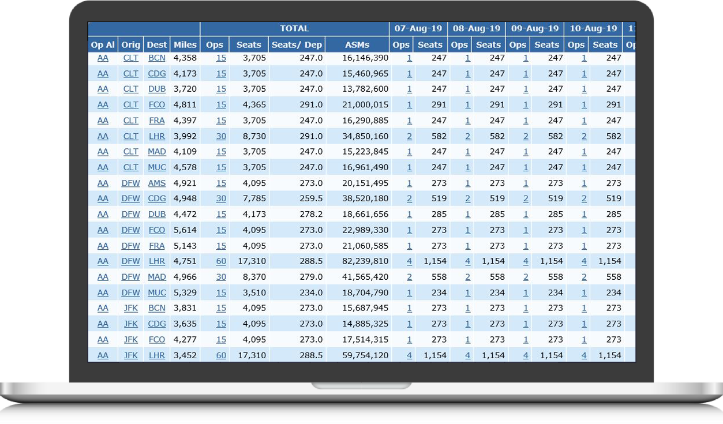Click the CLT origin link for the BCN route
This screenshot has height=424, width=723.
[x=130, y=58]
